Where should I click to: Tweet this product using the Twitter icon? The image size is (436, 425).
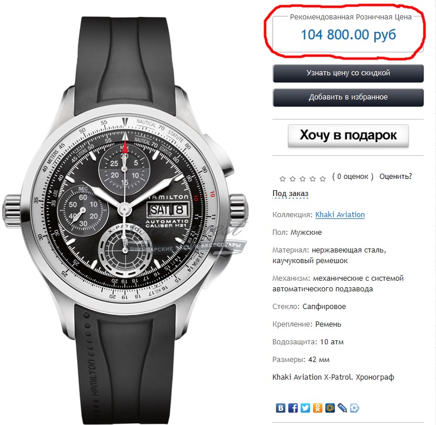point(305,408)
